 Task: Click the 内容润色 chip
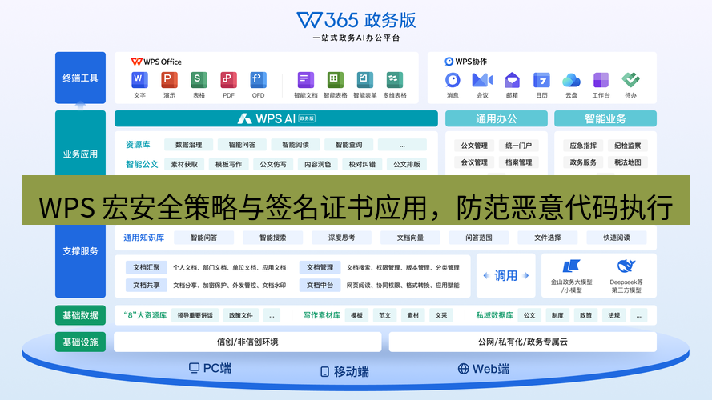click(317, 164)
